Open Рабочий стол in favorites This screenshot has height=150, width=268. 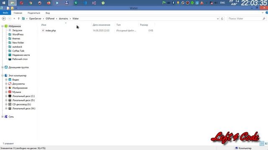tap(20, 59)
